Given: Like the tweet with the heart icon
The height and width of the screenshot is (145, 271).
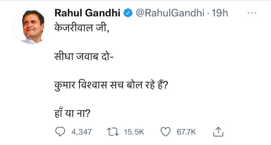Looking at the screenshot, I should pyautogui.click(x=166, y=132).
